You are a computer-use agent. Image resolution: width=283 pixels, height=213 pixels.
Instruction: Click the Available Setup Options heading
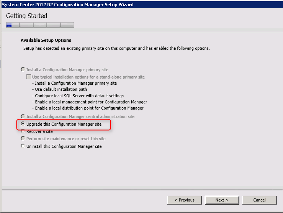[x=46, y=40]
